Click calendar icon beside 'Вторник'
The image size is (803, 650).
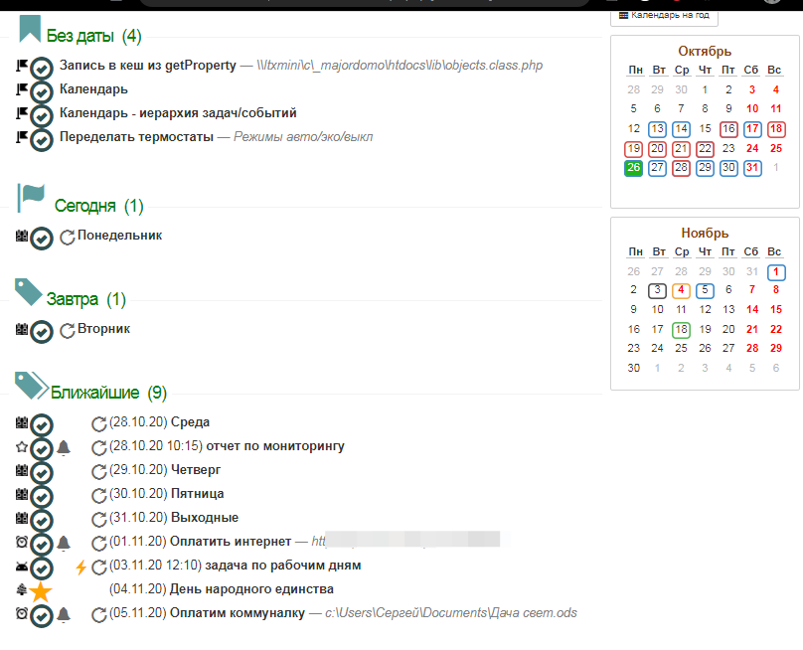coord(22,329)
